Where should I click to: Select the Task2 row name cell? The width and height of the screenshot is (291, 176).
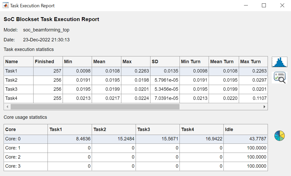pyautogui.click(x=19, y=80)
